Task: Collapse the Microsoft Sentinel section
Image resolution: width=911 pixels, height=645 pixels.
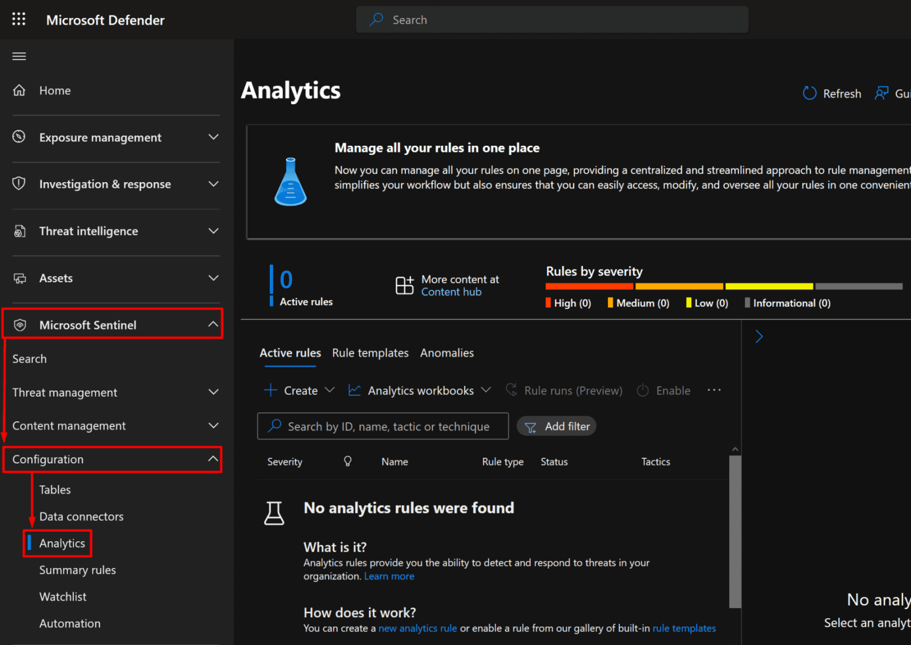Action: (213, 324)
